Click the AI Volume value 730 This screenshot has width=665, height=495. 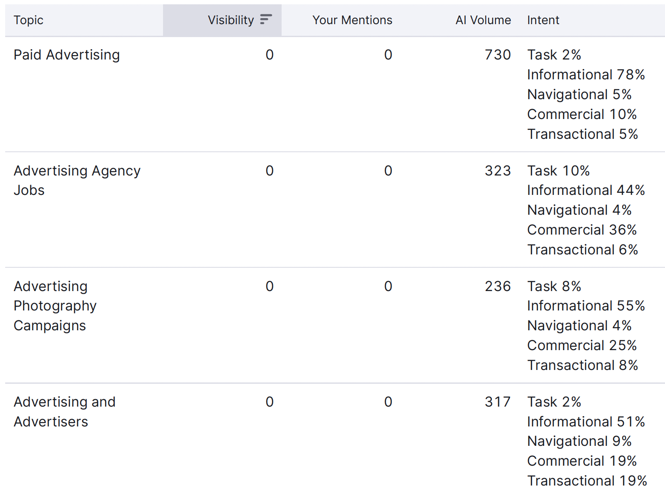[x=498, y=55]
